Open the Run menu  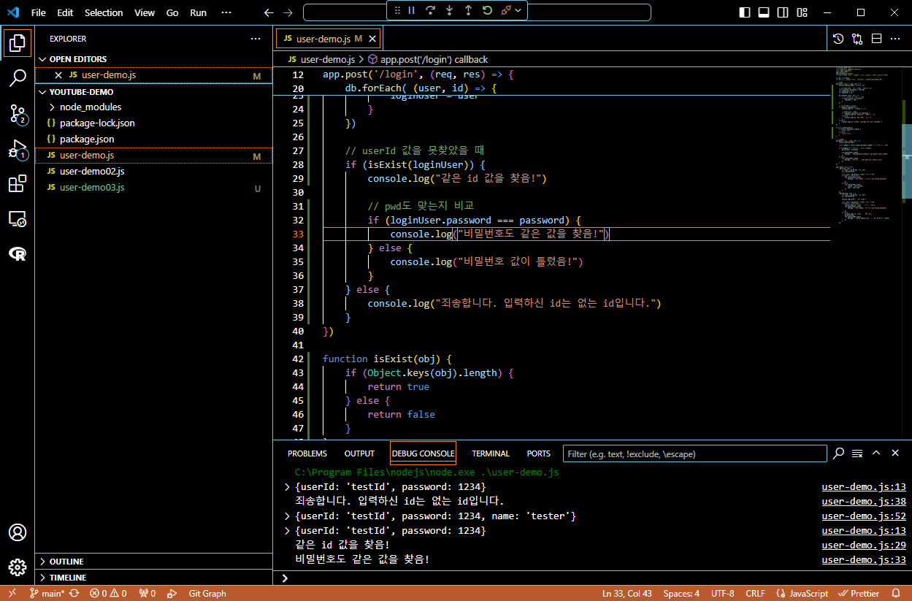[198, 12]
